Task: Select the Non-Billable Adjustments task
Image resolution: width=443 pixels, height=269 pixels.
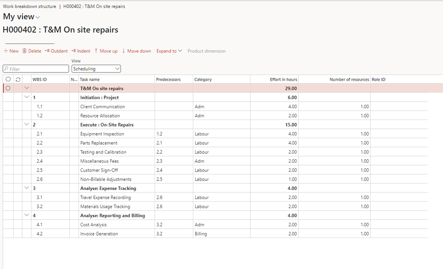Action: click(106, 179)
